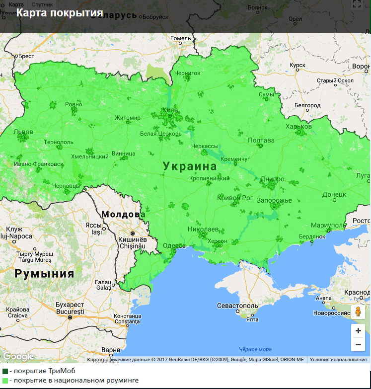Click the Николаев city label
Image resolution: width=371 pixels, height=389 pixels.
click(x=203, y=229)
